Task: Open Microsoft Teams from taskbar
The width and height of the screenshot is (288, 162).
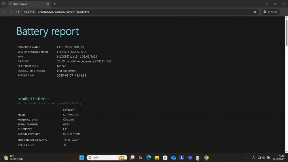Action: click(x=190, y=158)
